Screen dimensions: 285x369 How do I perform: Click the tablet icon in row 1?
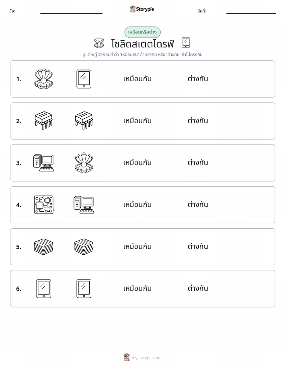[84, 79]
